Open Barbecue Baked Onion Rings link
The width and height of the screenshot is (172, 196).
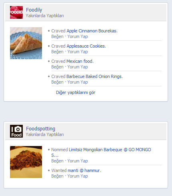click(x=94, y=76)
